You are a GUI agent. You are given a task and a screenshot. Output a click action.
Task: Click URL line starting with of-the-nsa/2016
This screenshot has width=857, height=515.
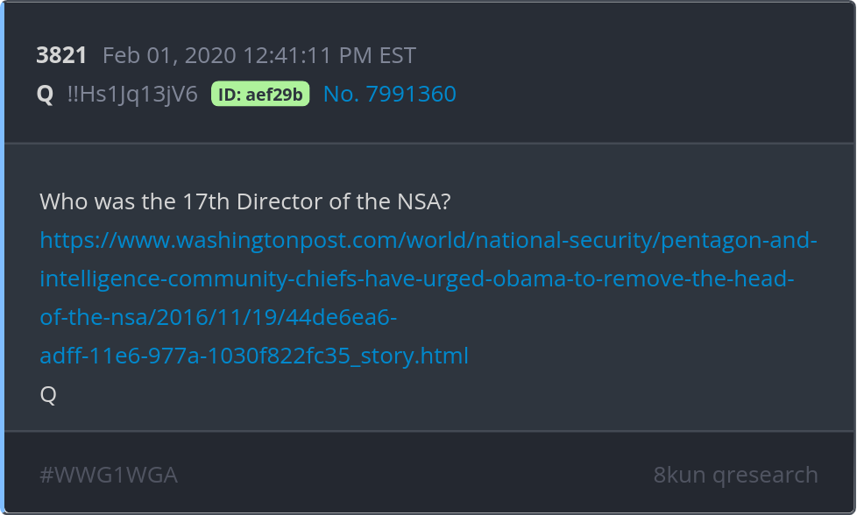(x=218, y=317)
